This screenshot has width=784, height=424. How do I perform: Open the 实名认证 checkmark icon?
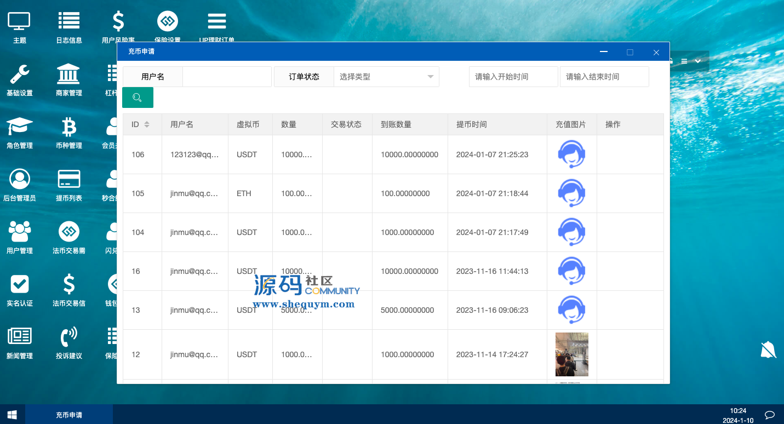19,284
